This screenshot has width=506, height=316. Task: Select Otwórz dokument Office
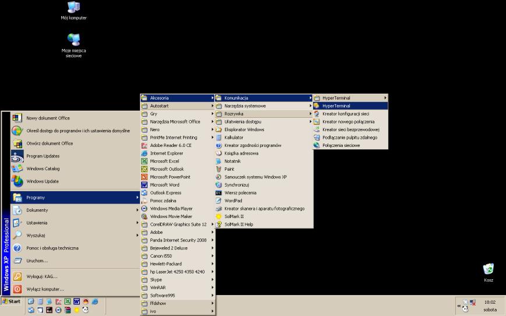(x=75, y=143)
